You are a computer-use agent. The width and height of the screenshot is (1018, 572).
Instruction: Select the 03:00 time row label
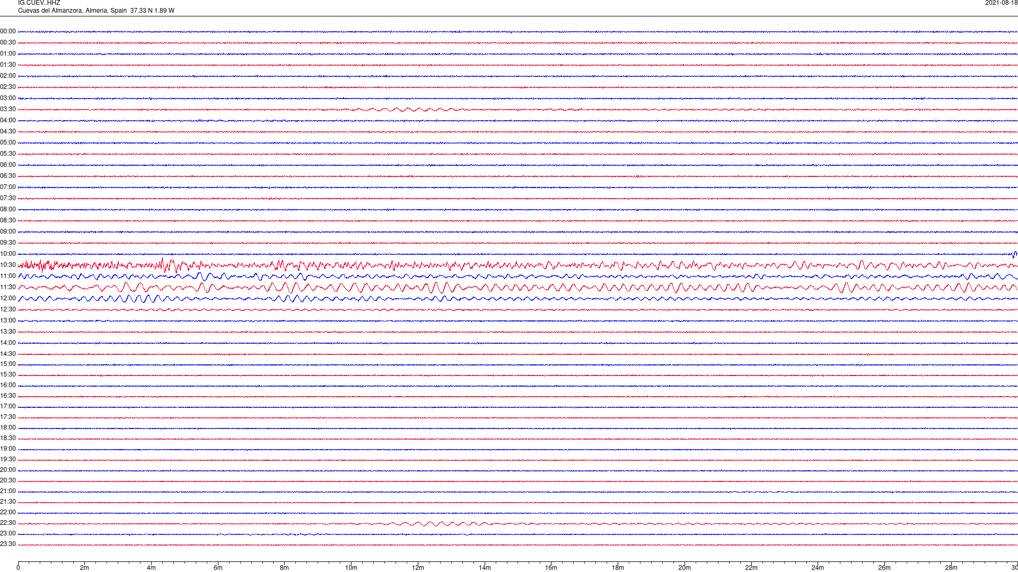[8, 98]
